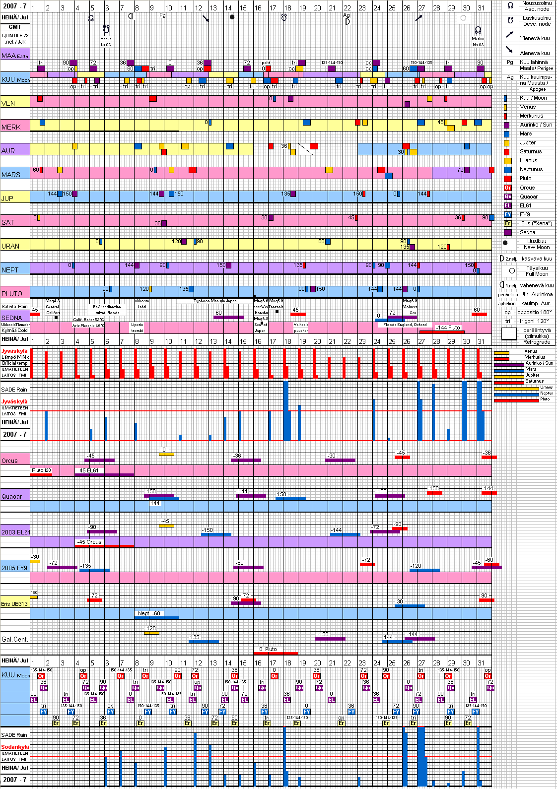Select the MAA Earth row label
The height and width of the screenshot is (789, 557).
click(15, 56)
